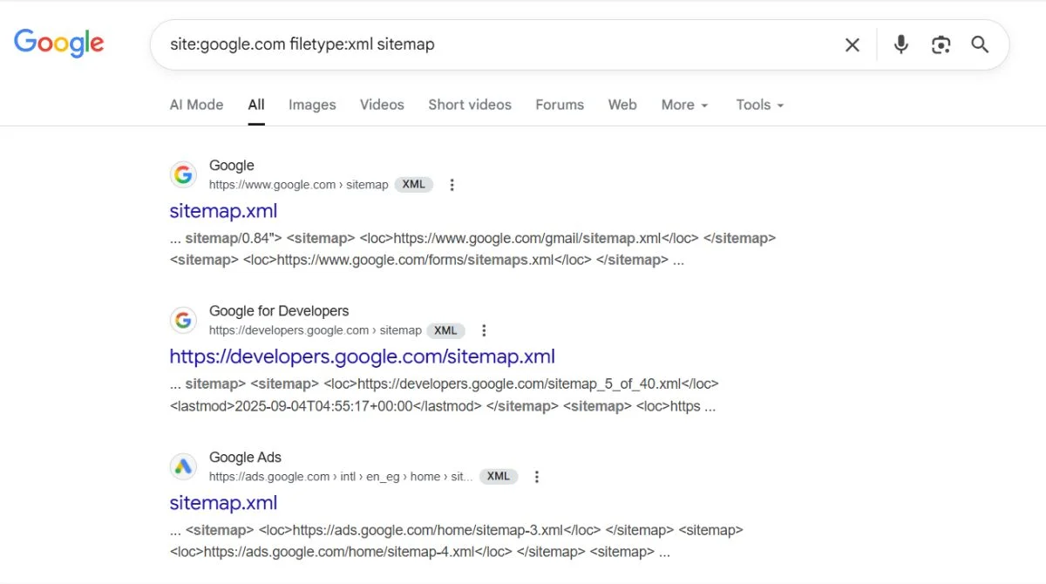This screenshot has width=1046, height=584.
Task: Click favicon of Google for Developers result
Action: click(183, 320)
